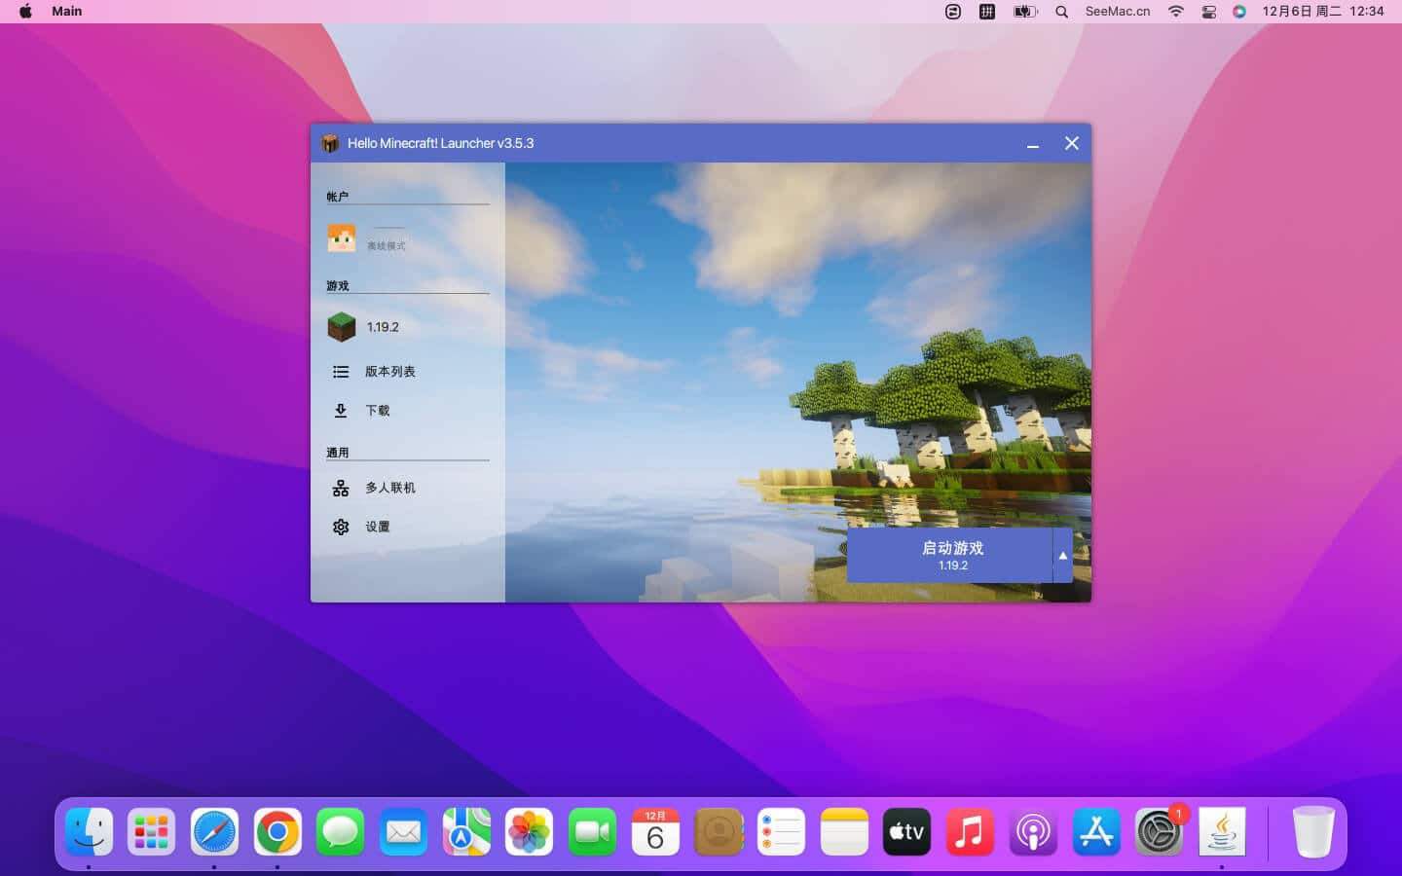1402x876 pixels.
Task: Click the date and time in menu bar
Action: (1322, 12)
